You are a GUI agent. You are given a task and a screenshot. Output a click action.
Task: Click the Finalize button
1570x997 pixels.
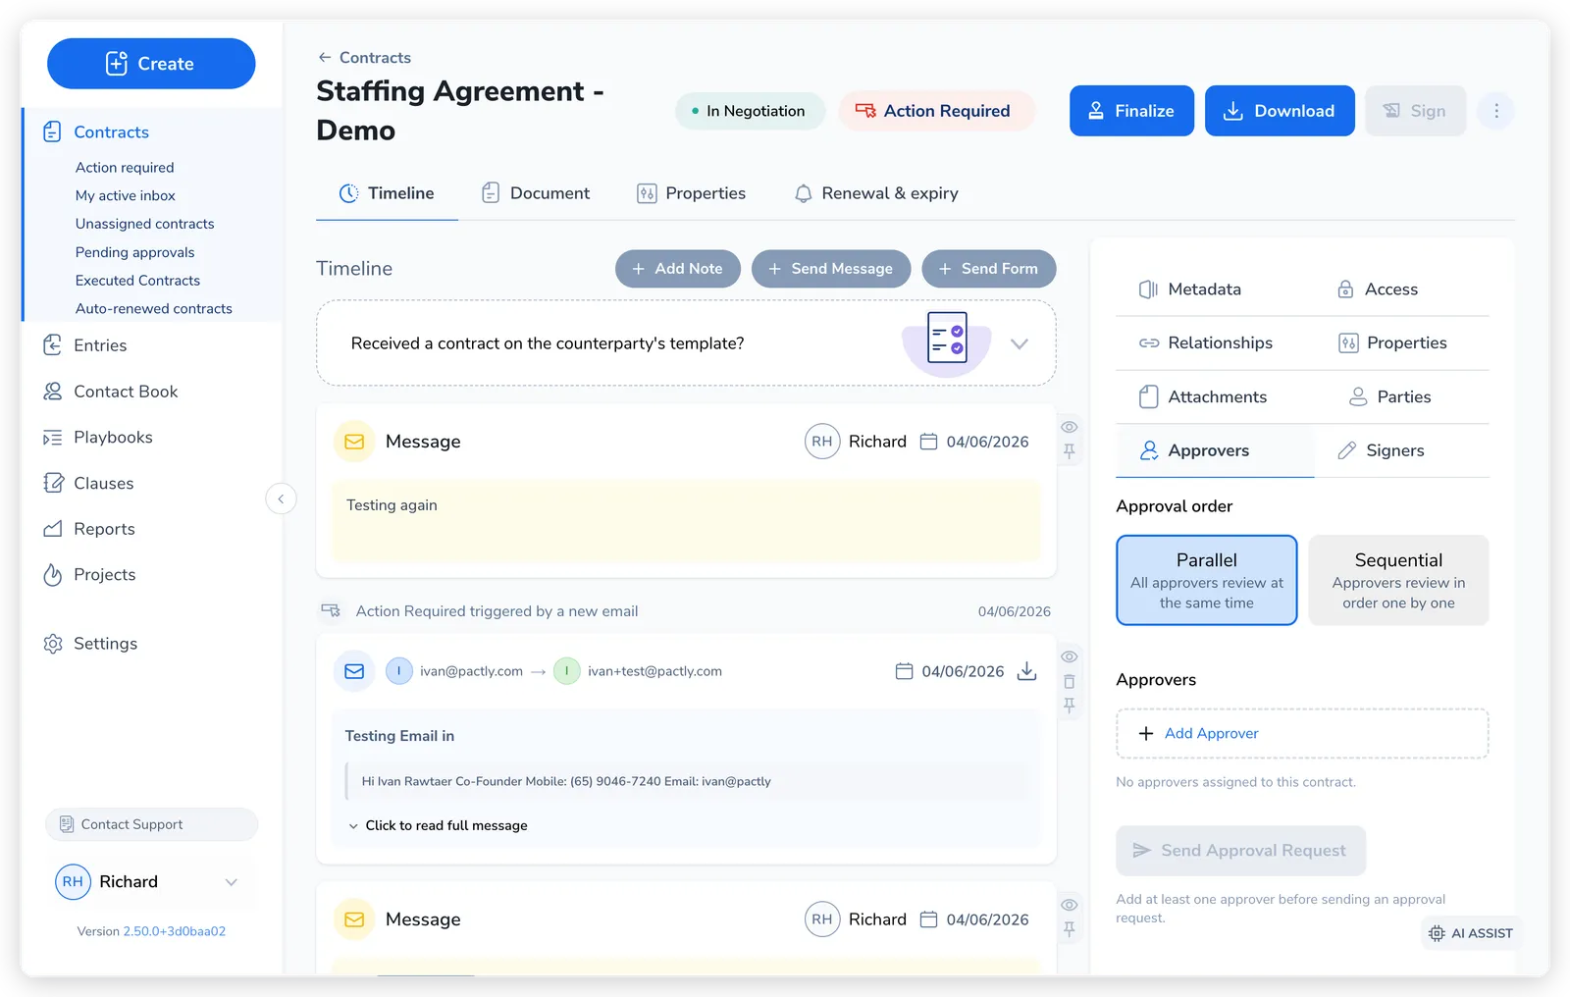coord(1131,111)
